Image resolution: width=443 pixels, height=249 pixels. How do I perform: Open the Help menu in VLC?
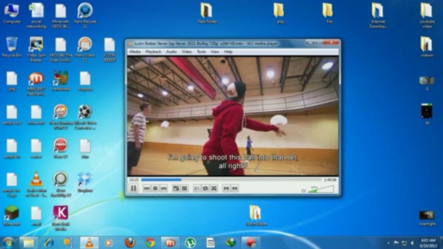(x=228, y=52)
